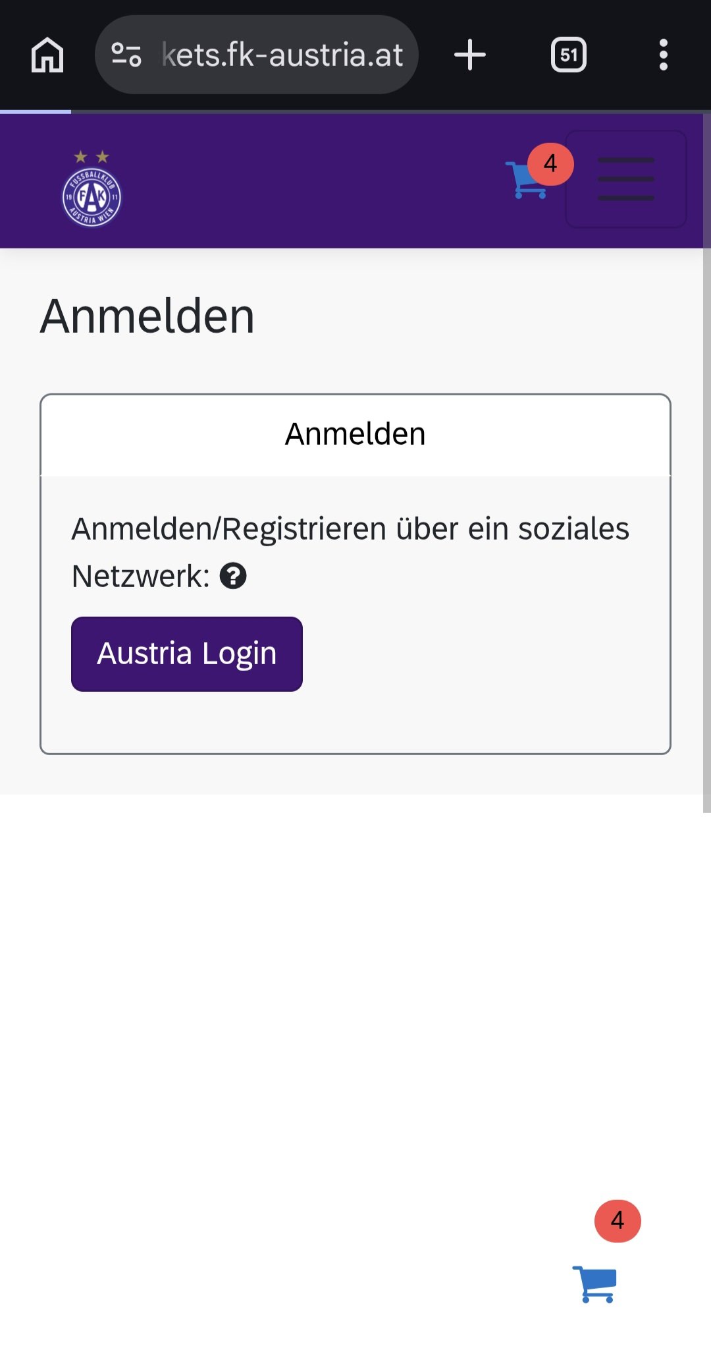
Task: Click the large Anmelden page heading
Action: tap(147, 316)
